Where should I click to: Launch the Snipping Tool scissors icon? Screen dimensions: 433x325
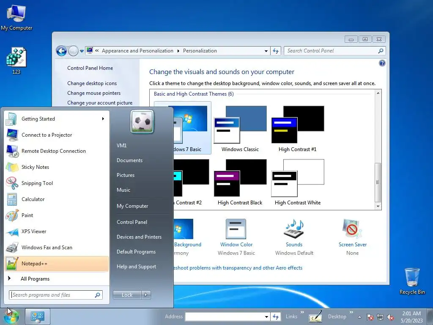coord(12,183)
